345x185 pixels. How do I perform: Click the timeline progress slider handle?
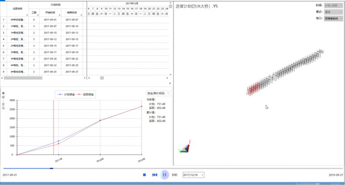51,168
